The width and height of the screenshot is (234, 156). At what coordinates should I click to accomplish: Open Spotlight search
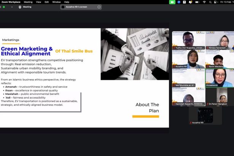(210, 2)
